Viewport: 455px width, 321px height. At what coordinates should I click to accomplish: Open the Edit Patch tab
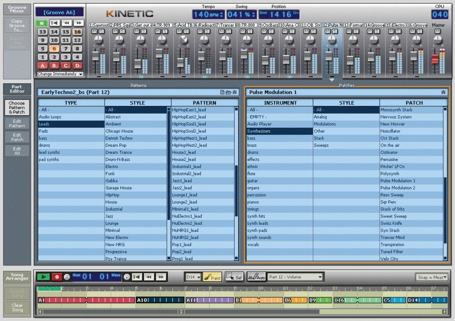click(x=17, y=137)
